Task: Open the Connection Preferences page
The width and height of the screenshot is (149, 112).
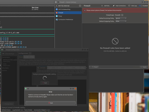Action: point(68,19)
